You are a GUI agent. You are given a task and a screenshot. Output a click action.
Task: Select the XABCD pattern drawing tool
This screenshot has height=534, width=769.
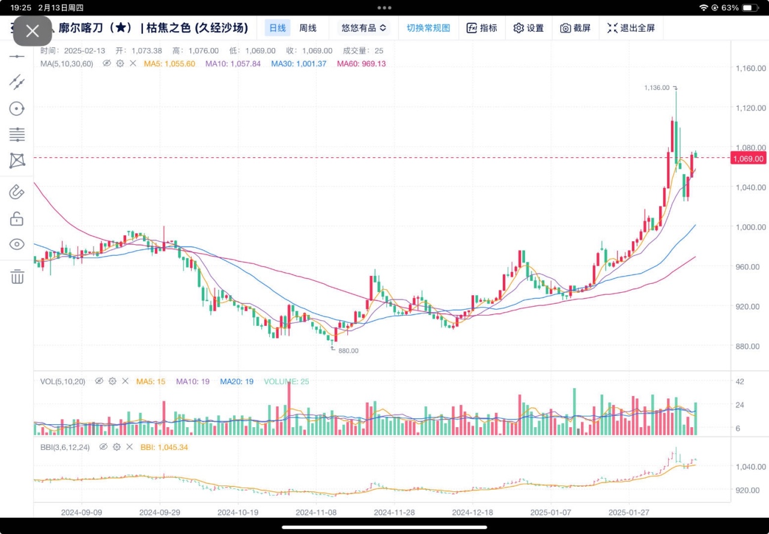point(17,160)
